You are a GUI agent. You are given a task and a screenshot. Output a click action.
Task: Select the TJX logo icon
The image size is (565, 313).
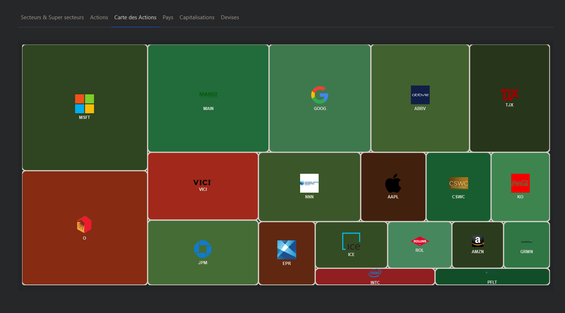[x=509, y=95]
